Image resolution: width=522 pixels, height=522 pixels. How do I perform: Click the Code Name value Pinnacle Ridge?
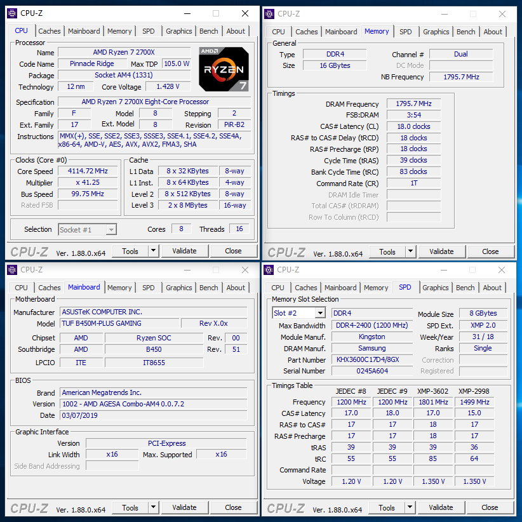[x=92, y=64]
